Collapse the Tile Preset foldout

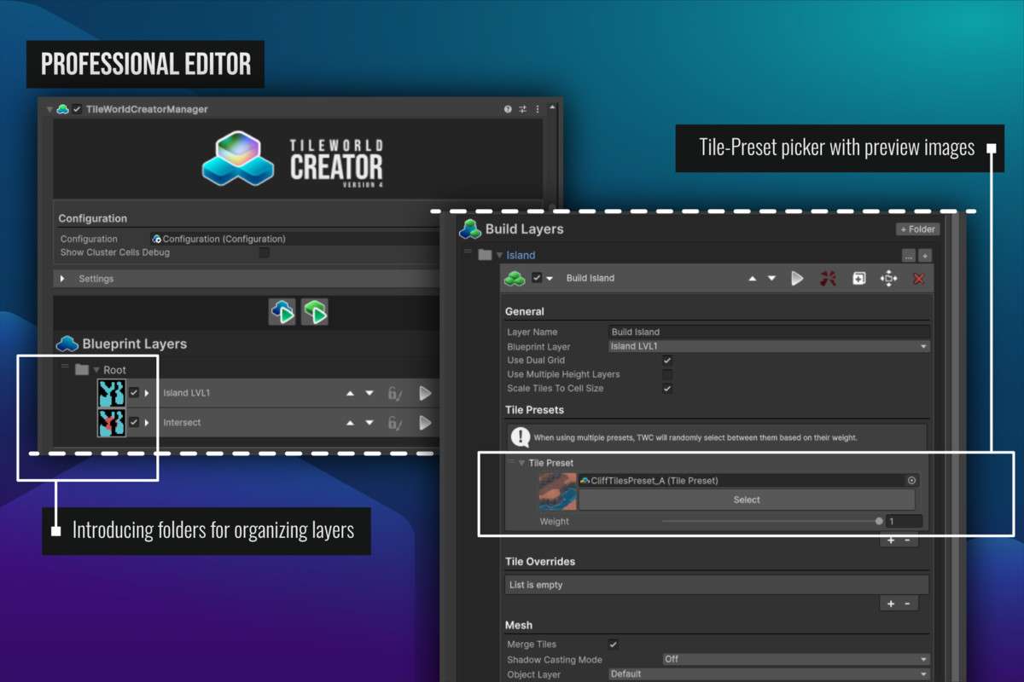pos(521,463)
